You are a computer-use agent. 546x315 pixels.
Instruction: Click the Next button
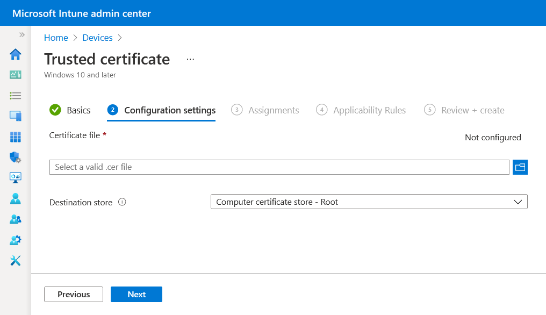pyautogui.click(x=136, y=294)
